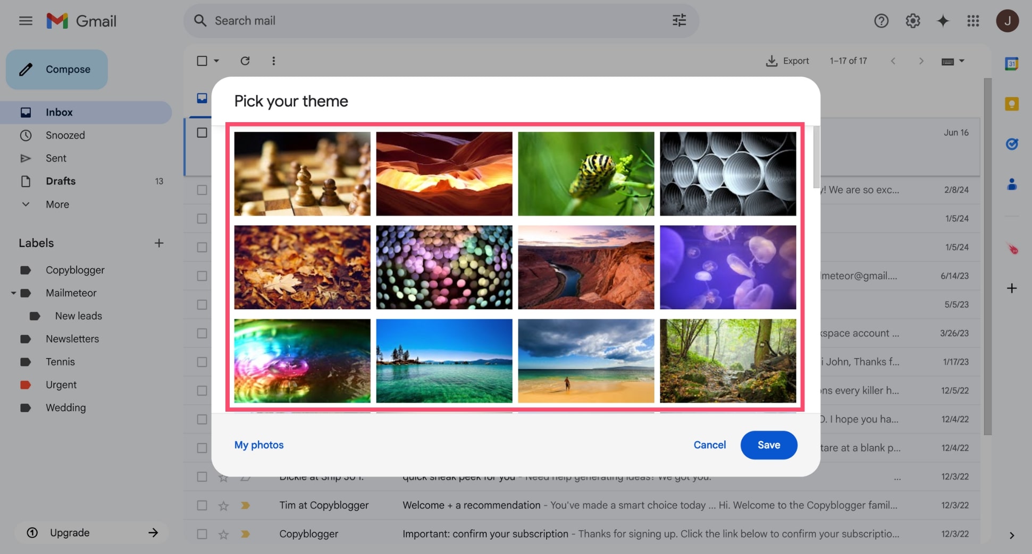Cancel the theme picker dialog

(x=709, y=445)
